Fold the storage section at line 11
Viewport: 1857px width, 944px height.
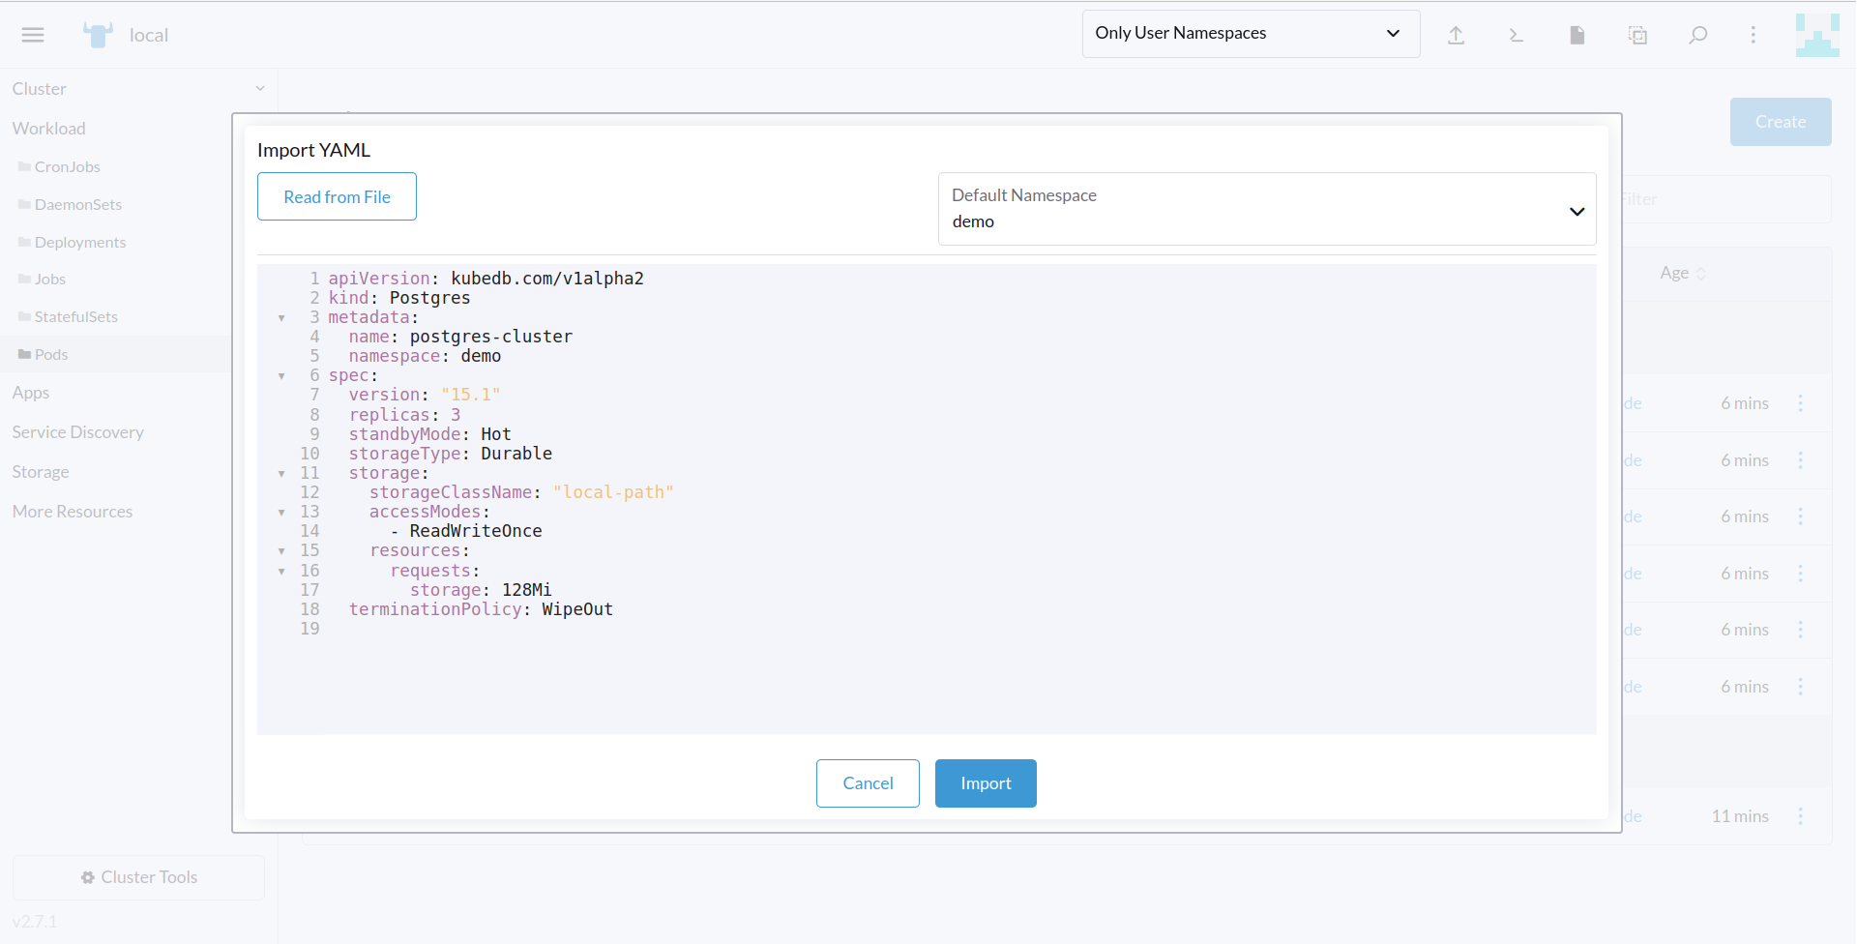281,474
